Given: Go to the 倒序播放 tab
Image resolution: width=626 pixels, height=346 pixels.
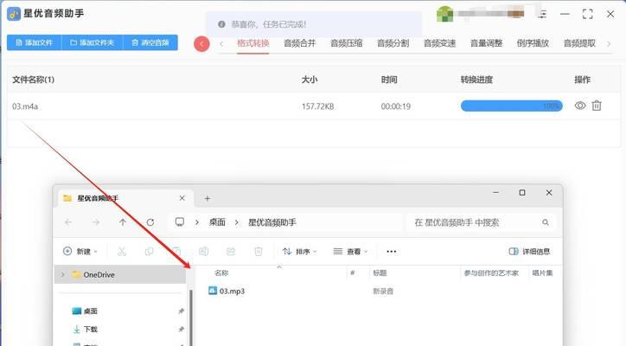Looking at the screenshot, I should click(533, 43).
